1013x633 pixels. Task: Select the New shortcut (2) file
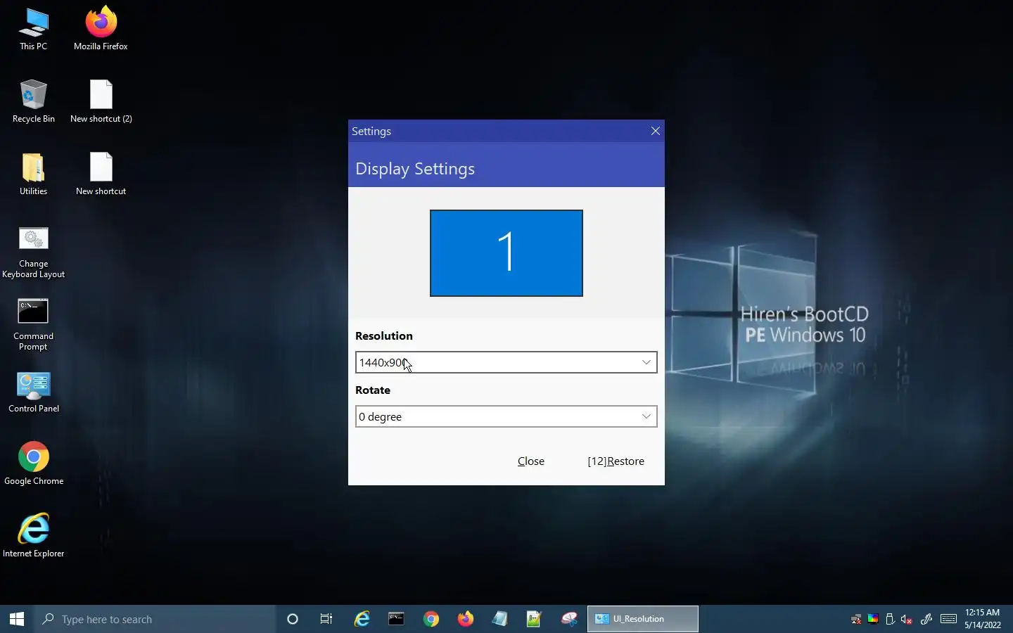pos(101,102)
